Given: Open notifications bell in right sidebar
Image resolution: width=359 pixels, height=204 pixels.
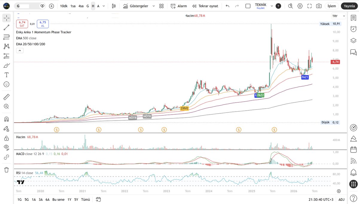Looking at the screenshot, I should [353, 172].
